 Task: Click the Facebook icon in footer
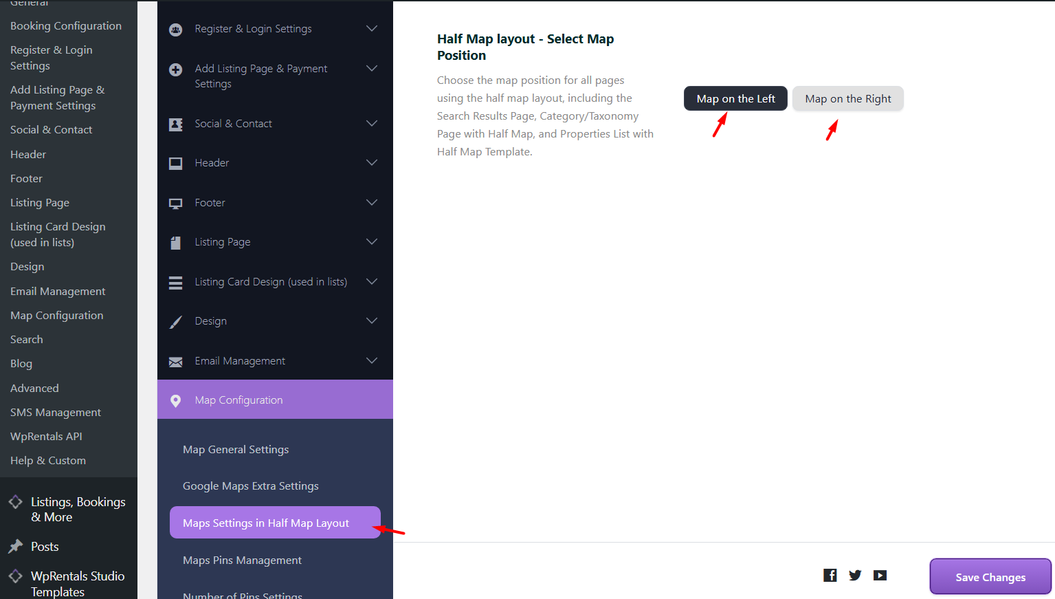point(830,576)
